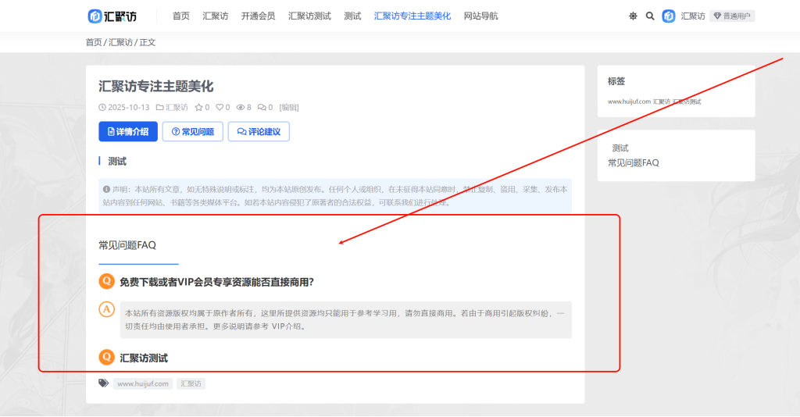800x417 pixels.
Task: Click 汇聚访 tag in sidebar 标签 widget
Action: tap(662, 102)
